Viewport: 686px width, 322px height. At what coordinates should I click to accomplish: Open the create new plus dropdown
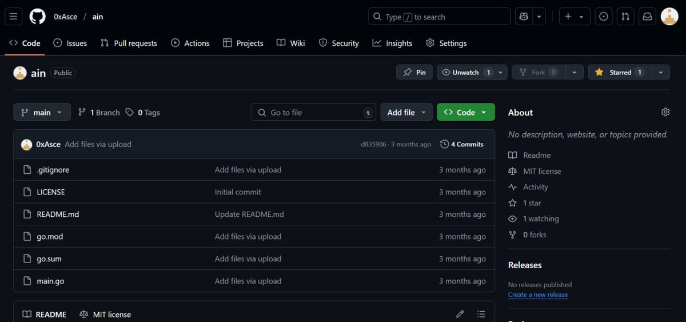[575, 17]
